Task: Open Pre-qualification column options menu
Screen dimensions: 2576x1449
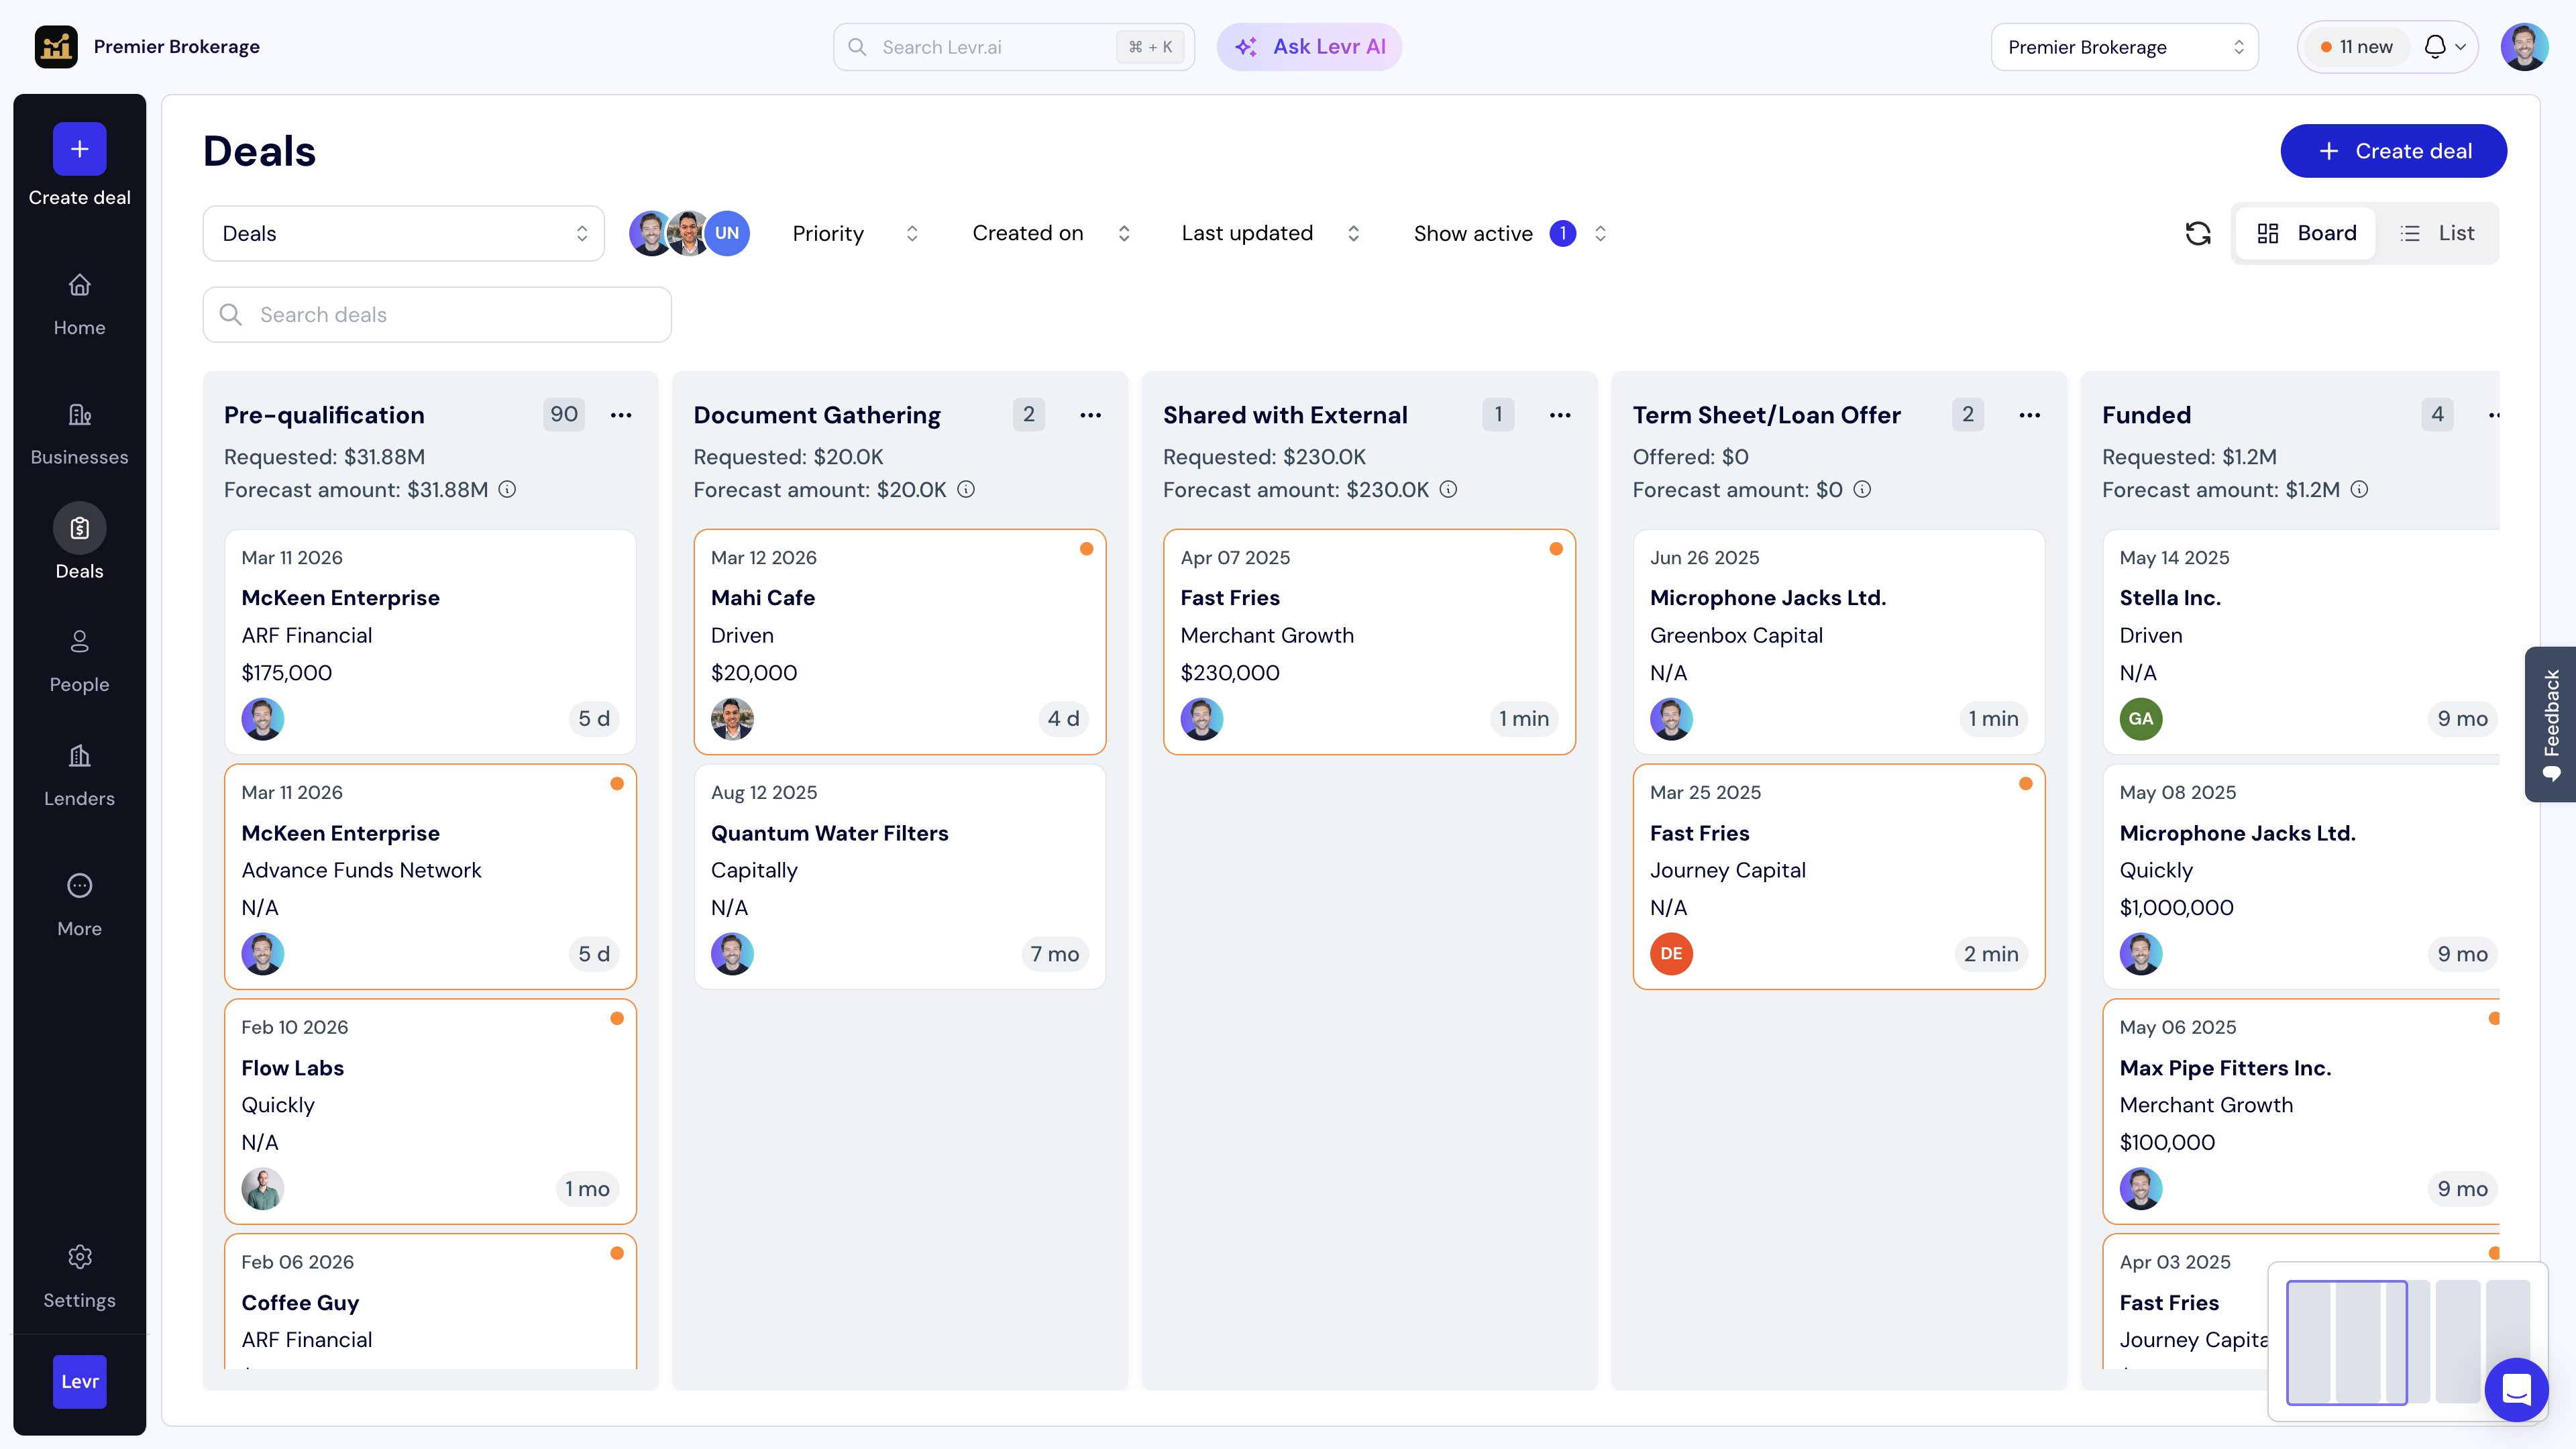Action: [621, 415]
